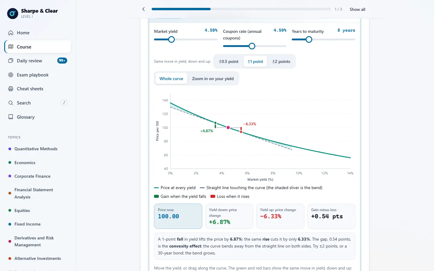Click the Yield up price change card
This screenshot has width=434, height=271.
280,216
